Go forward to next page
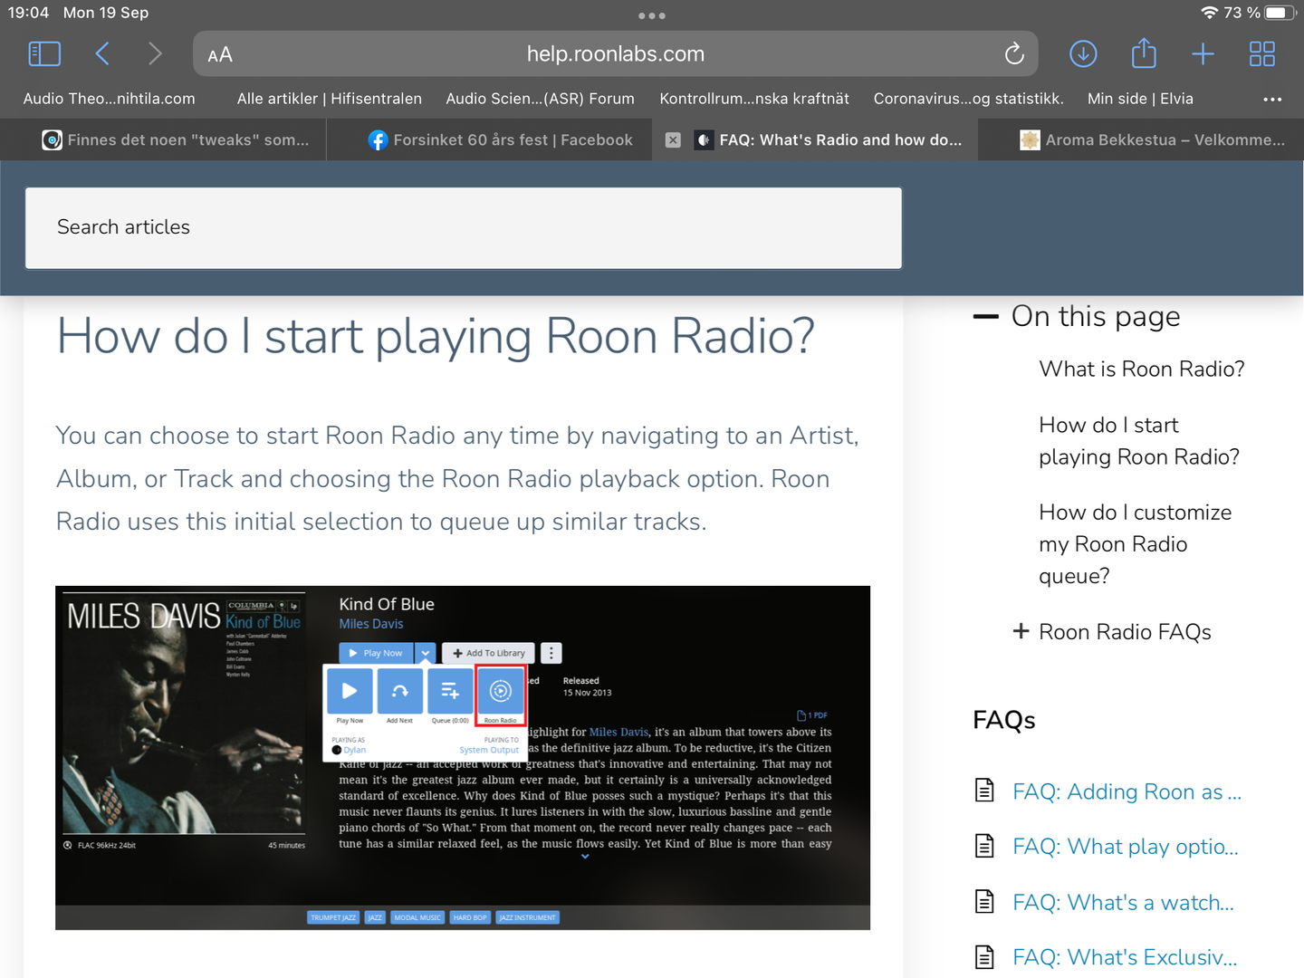This screenshot has width=1304, height=978. point(155,54)
